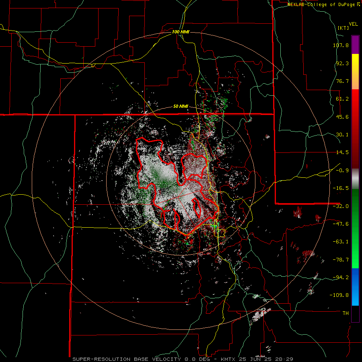Pick the gray near-zero segment of the scale
This screenshot has height=362, width=362.
(355, 179)
